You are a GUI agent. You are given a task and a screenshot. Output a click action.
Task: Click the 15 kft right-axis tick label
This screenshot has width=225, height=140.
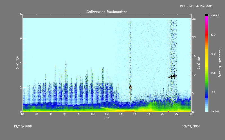click(194, 56)
